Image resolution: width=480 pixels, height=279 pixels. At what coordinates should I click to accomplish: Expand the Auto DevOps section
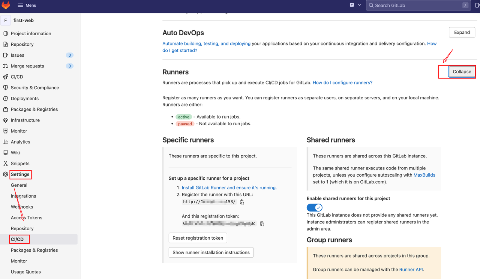point(462,32)
